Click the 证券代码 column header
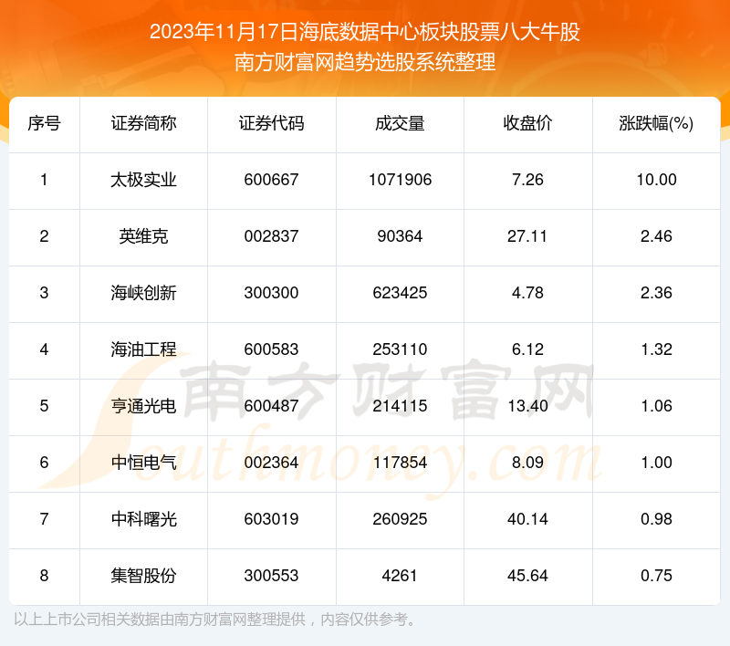Image resolution: width=730 pixels, height=646 pixels. tap(271, 124)
